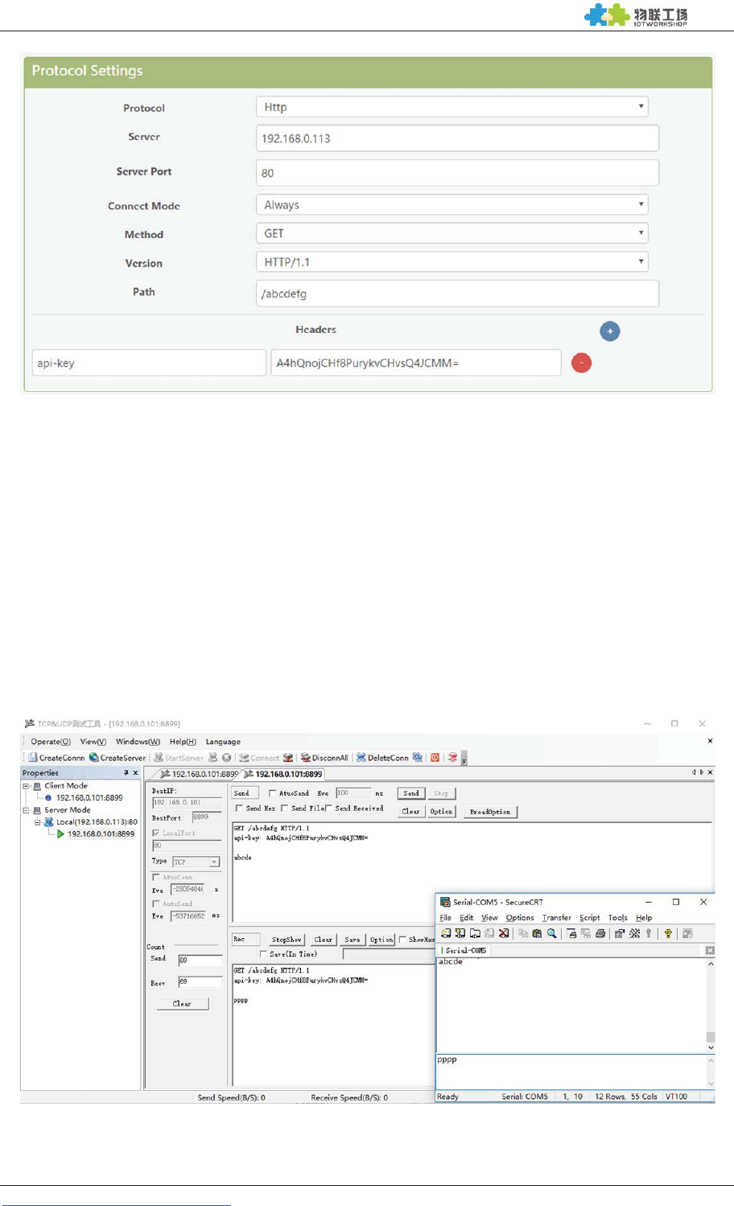The image size is (734, 1206).
Task: Click the StartServer toolbar item
Action: [179, 757]
